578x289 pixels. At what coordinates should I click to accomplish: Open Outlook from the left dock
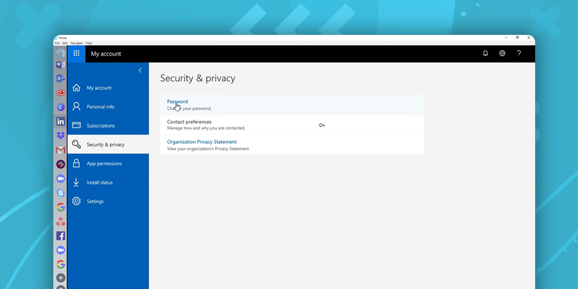pyautogui.click(x=60, y=78)
